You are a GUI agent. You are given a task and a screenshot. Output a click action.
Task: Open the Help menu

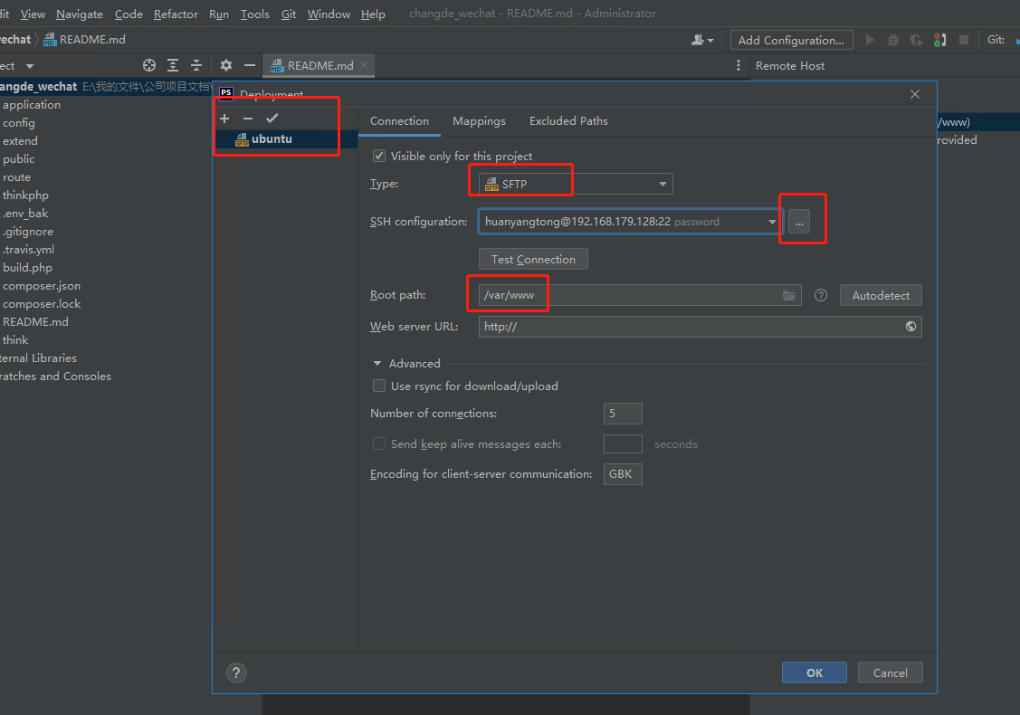373,14
